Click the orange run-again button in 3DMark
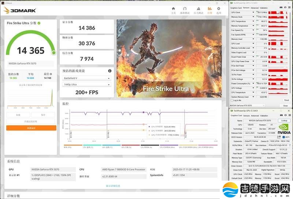 pyautogui.click(x=31, y=128)
